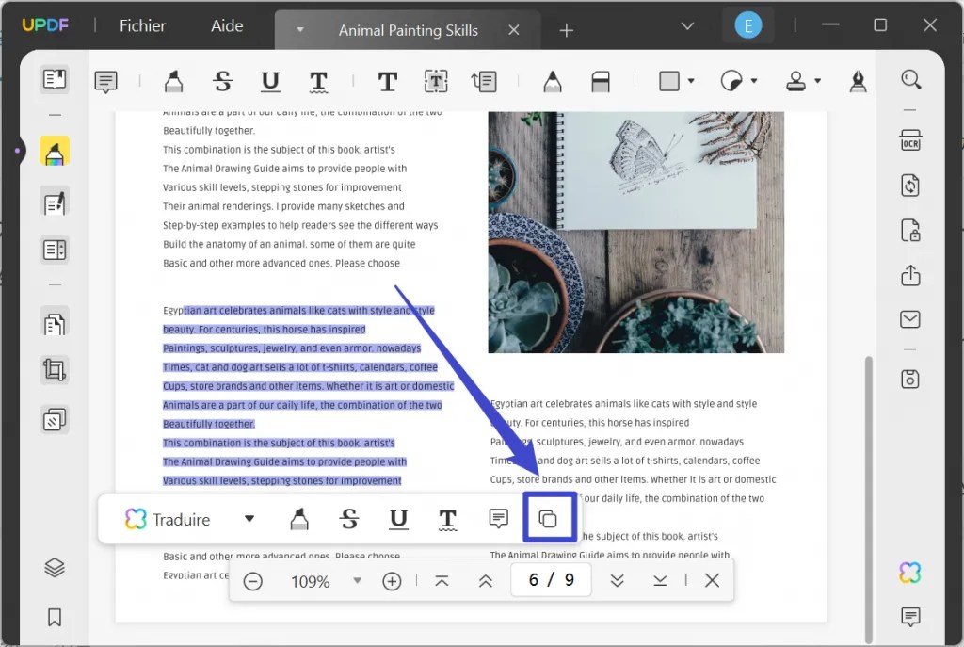Image resolution: width=964 pixels, height=647 pixels.
Task: Close the Animal Painting Skills tab
Action: point(514,30)
